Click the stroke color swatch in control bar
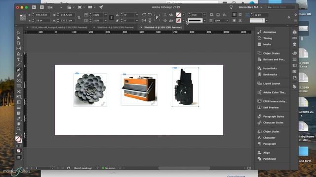The image size is (316, 177). (x=178, y=21)
